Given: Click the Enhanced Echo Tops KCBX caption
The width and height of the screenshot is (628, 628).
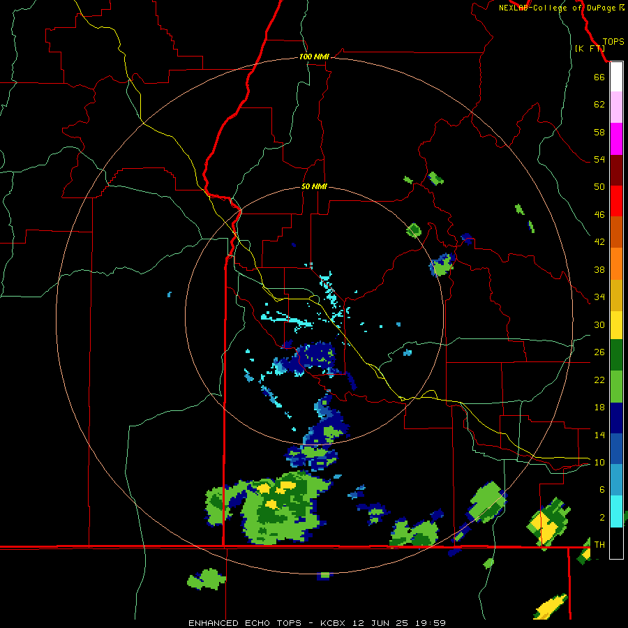Looking at the screenshot, I should [x=317, y=623].
